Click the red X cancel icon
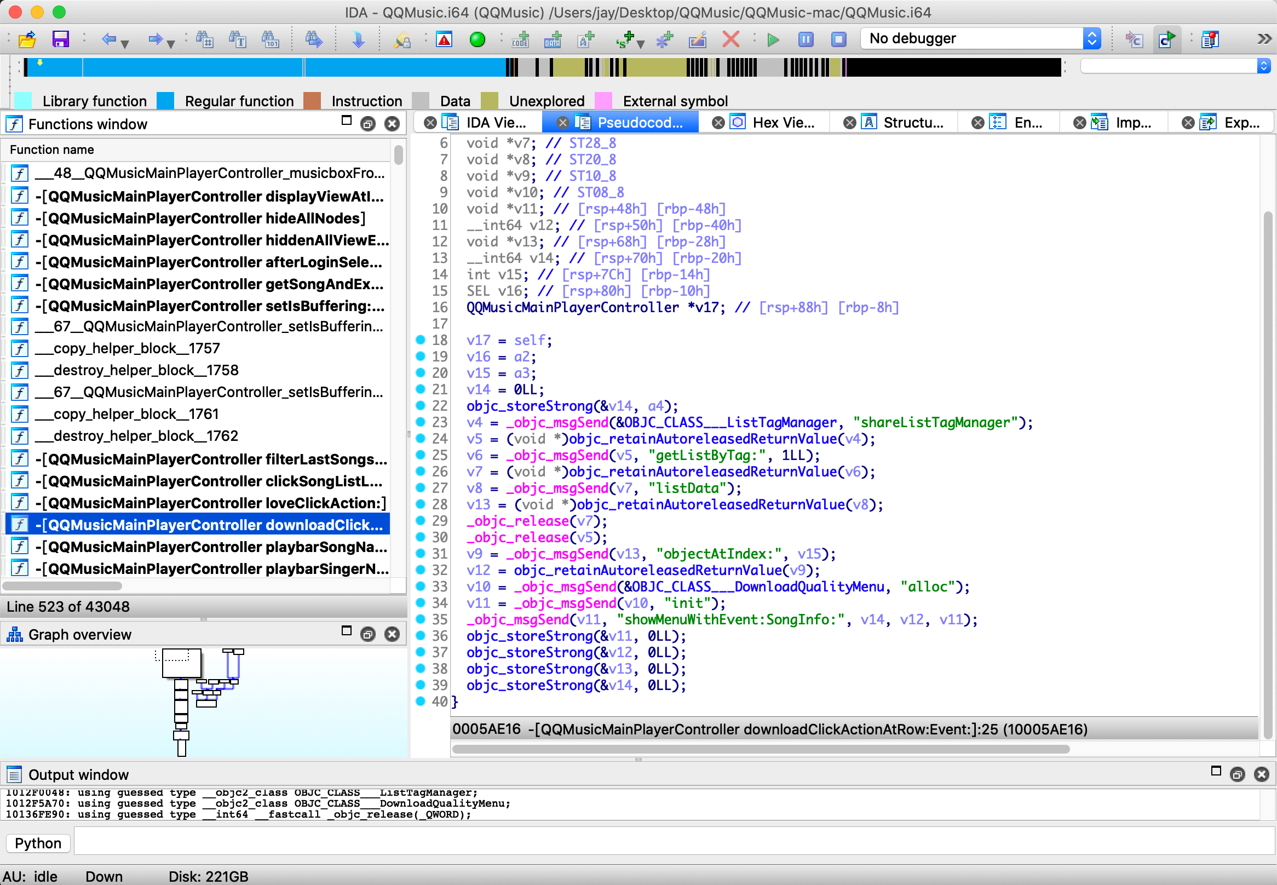The width and height of the screenshot is (1277, 885). click(x=731, y=39)
